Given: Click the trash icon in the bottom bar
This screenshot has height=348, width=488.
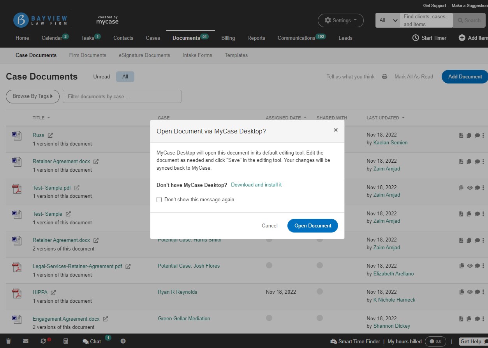Looking at the screenshot, I should point(8,341).
